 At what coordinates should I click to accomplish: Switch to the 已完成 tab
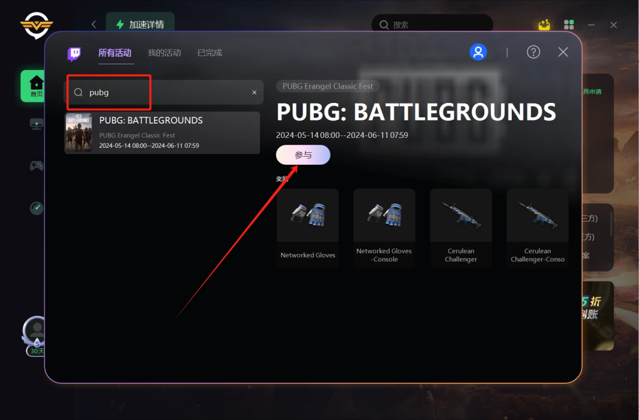point(210,53)
